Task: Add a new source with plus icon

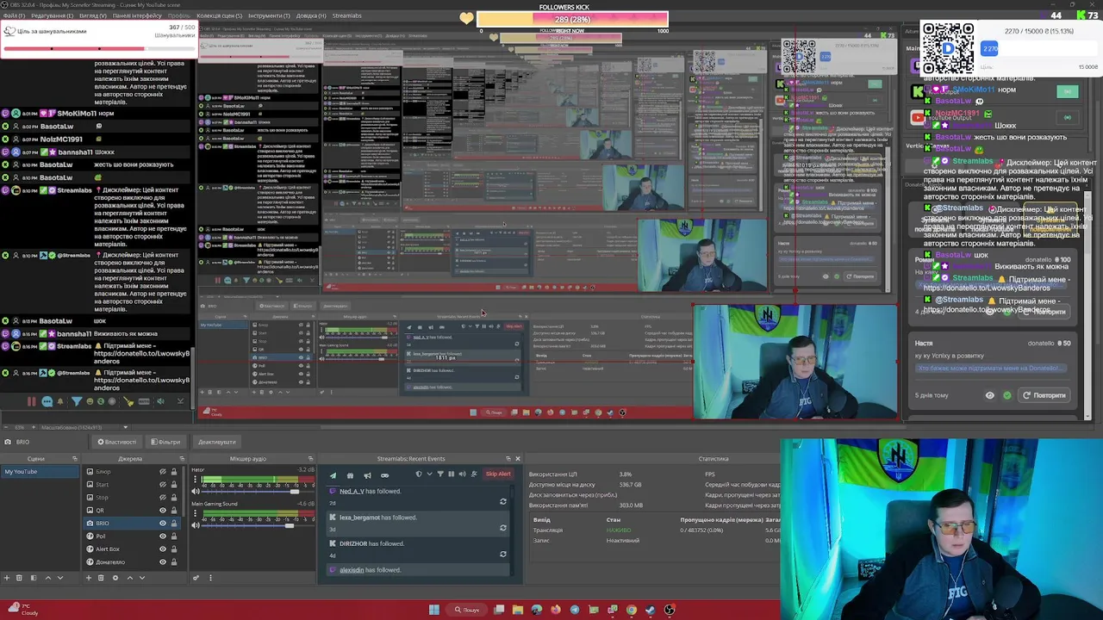Action: coord(89,578)
